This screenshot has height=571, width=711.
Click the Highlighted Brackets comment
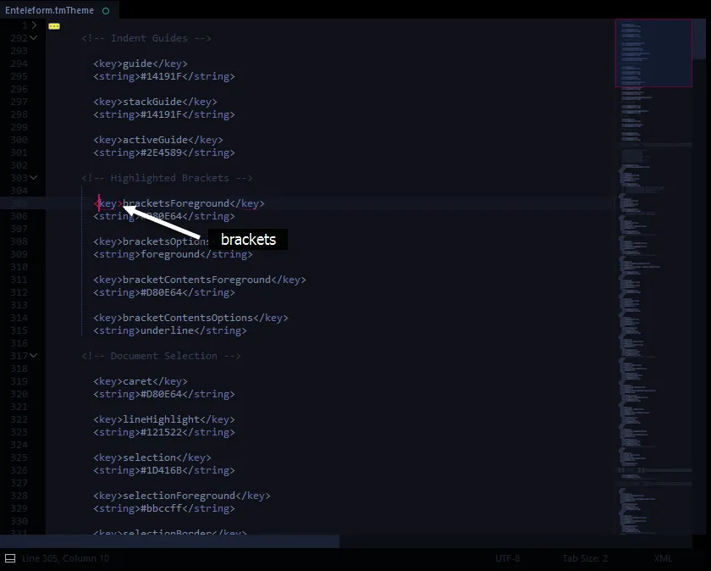click(x=167, y=178)
